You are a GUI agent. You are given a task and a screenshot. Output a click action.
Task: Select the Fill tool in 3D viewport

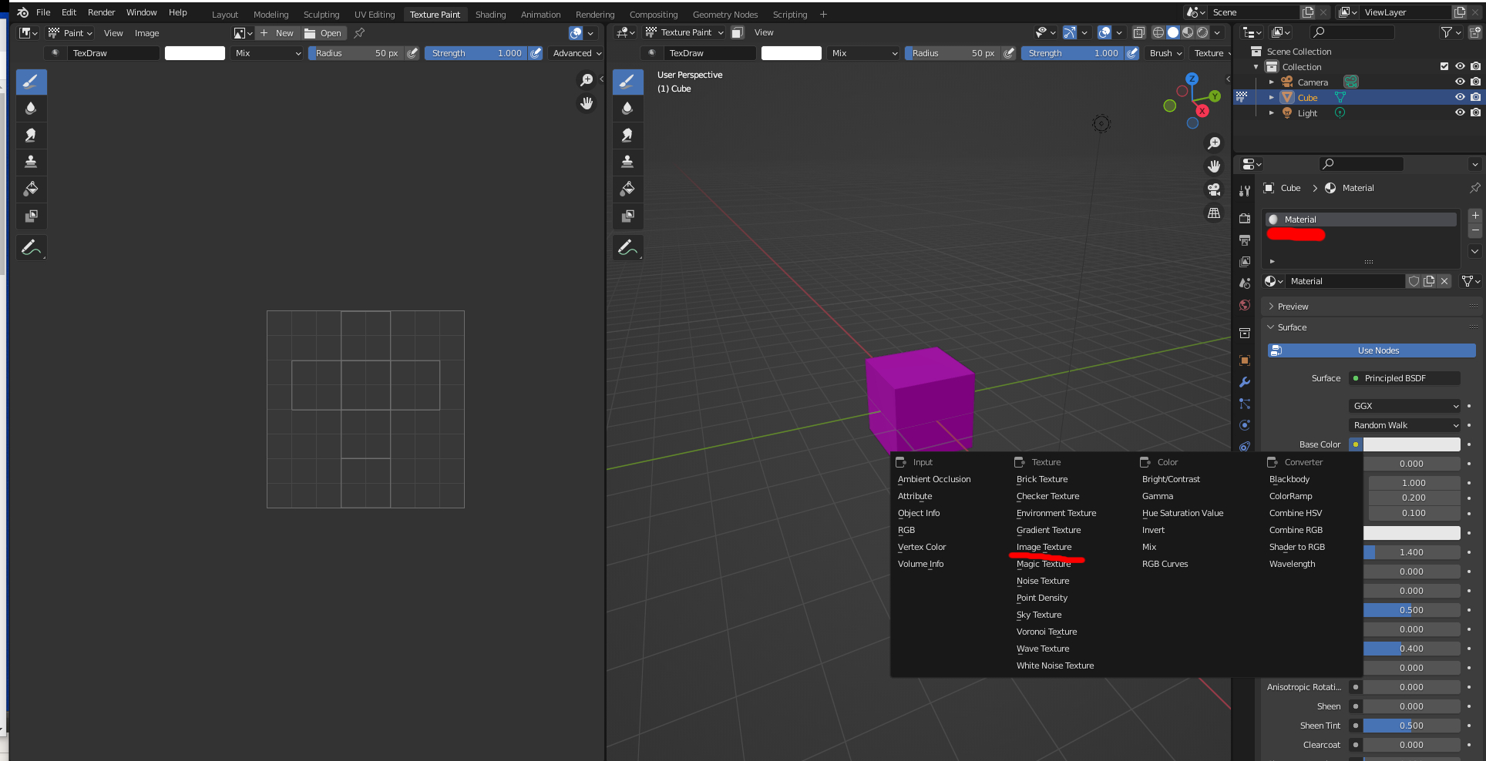point(627,189)
